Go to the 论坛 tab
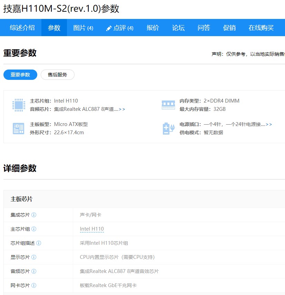This screenshot has height=295, width=285. click(178, 28)
